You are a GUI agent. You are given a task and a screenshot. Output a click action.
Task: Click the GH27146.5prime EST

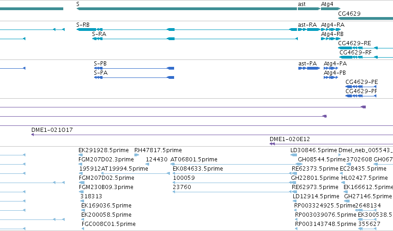point(347,201)
